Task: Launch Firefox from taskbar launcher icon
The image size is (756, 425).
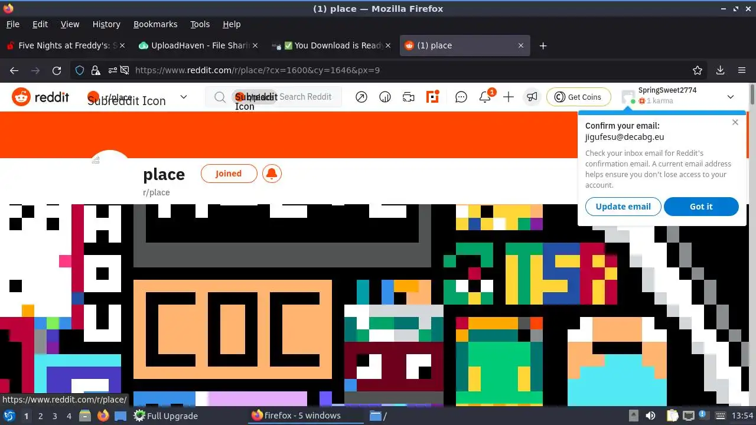Action: (x=103, y=416)
